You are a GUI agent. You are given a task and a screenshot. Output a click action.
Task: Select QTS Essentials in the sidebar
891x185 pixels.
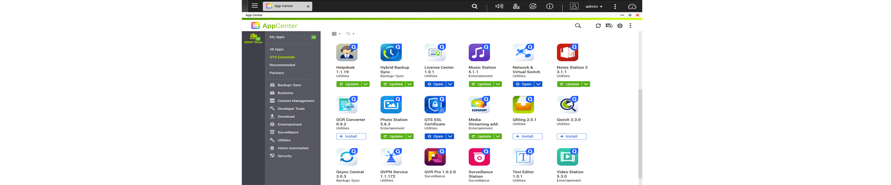pyautogui.click(x=282, y=57)
